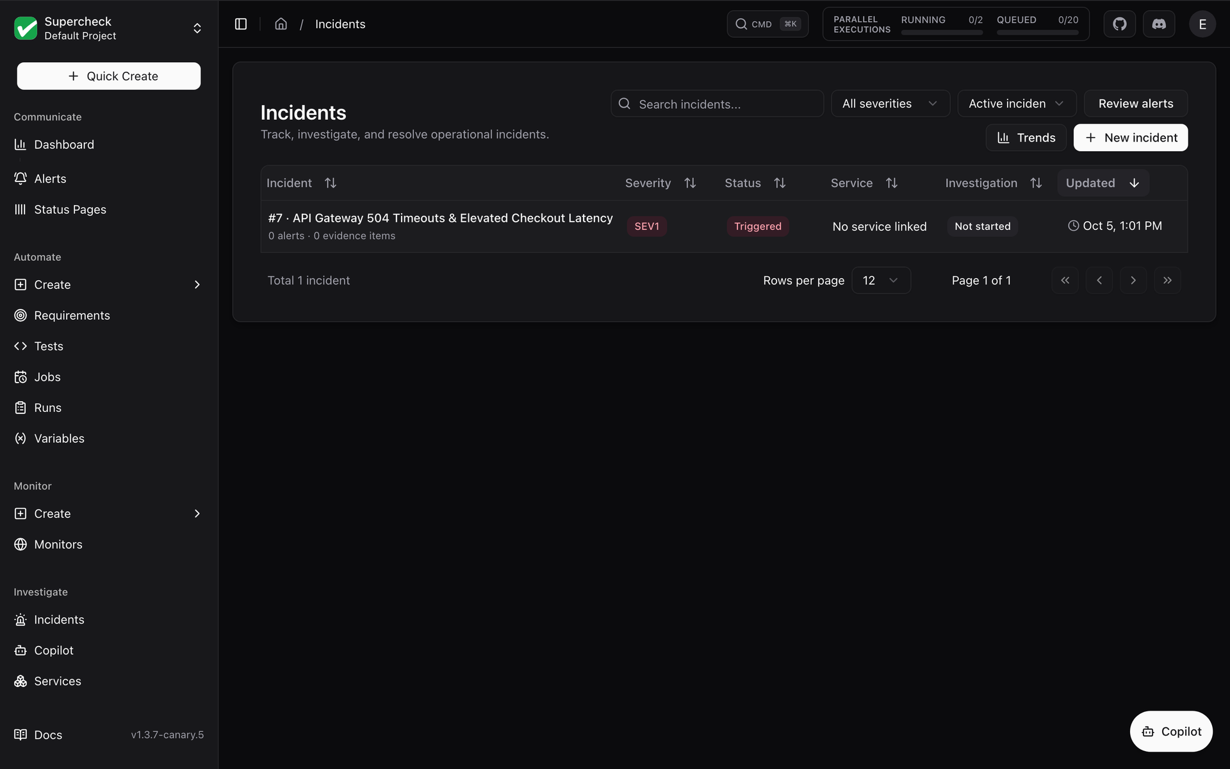
Task: Go to previous incidents page
Action: 1099,281
